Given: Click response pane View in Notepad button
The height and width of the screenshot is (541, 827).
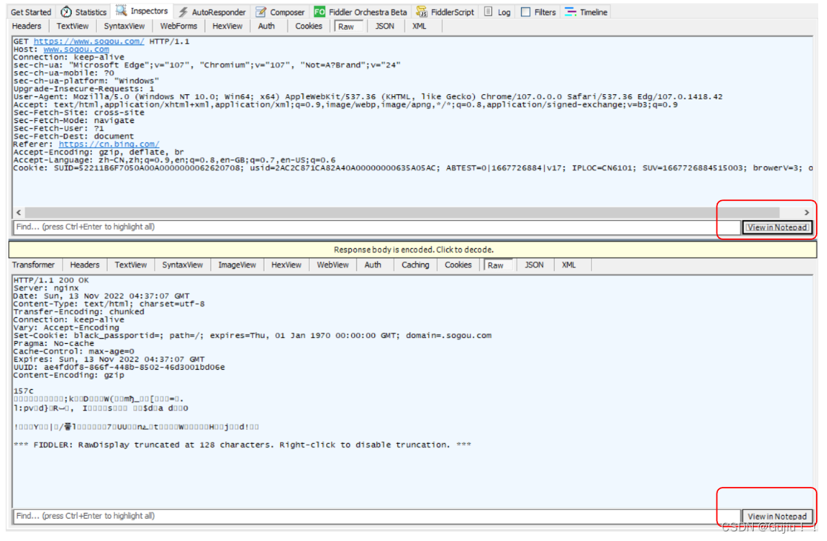Looking at the screenshot, I should click(x=777, y=517).
